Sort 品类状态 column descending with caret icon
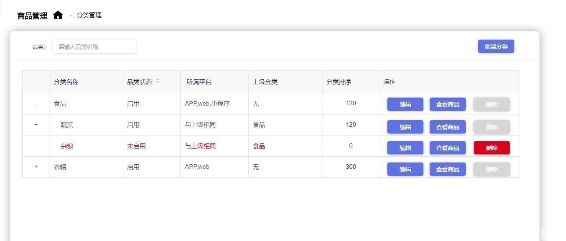566x241 pixels. (158, 83)
